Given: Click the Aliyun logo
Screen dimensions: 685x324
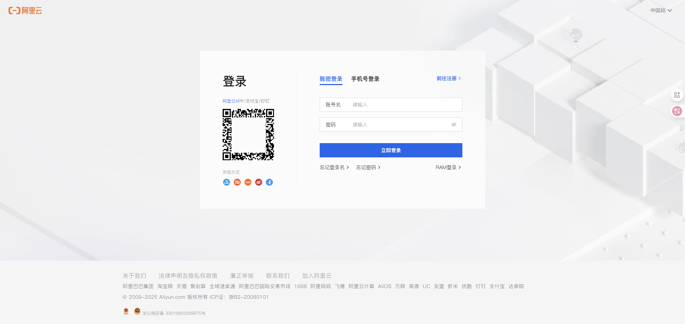Looking at the screenshot, I should click(25, 11).
